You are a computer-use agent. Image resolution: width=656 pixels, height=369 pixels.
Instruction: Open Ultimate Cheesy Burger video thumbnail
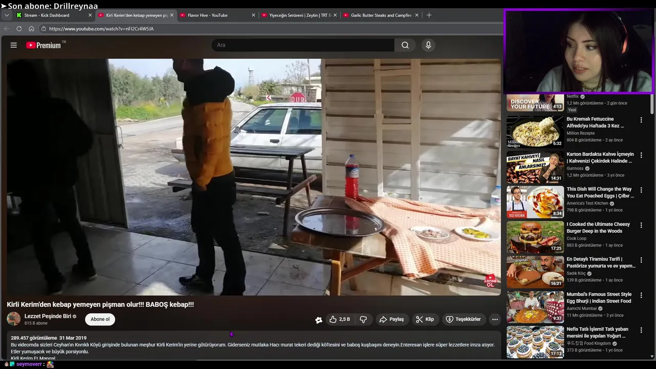535,237
